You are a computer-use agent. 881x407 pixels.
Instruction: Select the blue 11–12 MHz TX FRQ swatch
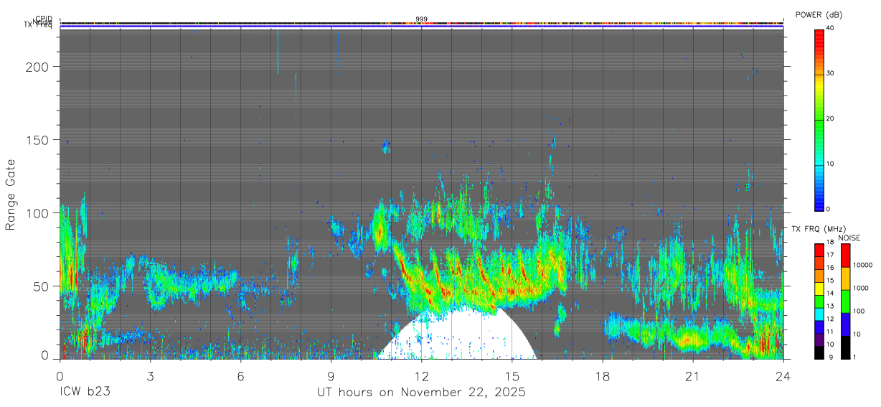819,327
